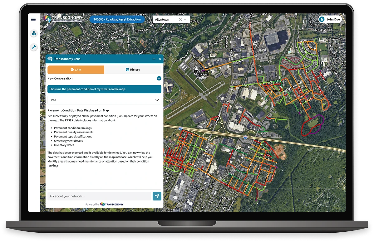Viewport: 374px width, 242px height.
Task: Click the Powered by Transconomy link
Action: pyautogui.click(x=105, y=204)
